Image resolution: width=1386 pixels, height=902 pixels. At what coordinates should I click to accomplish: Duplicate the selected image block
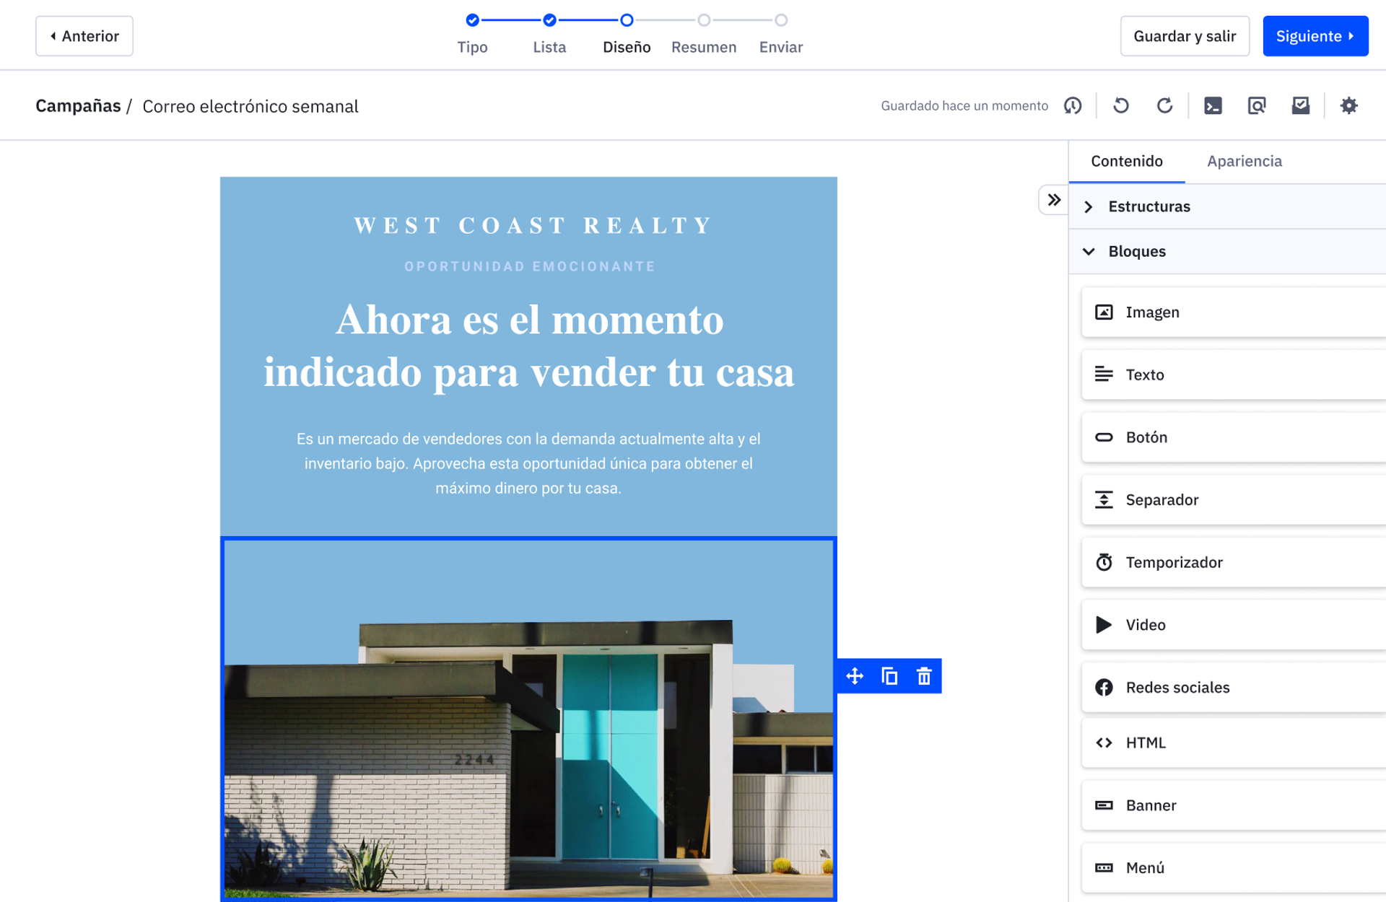889,676
